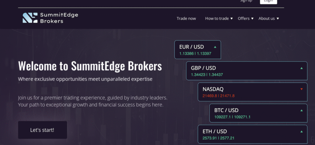Select the Offers menu label
This screenshot has height=145, width=315.
coord(244,18)
